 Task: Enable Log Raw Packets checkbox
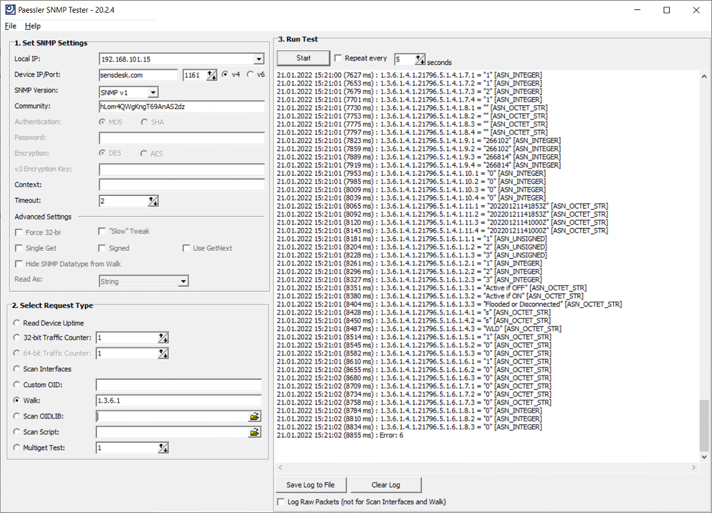click(x=281, y=502)
